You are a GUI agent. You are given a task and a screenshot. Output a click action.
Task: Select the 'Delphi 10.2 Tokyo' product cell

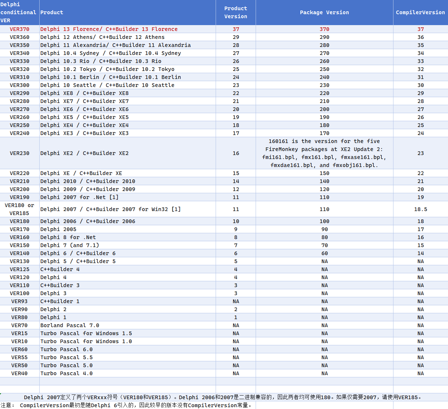point(128,69)
